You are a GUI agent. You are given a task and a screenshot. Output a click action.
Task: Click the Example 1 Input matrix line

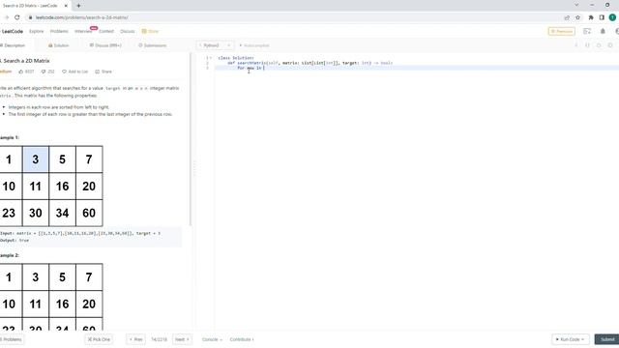click(80, 233)
